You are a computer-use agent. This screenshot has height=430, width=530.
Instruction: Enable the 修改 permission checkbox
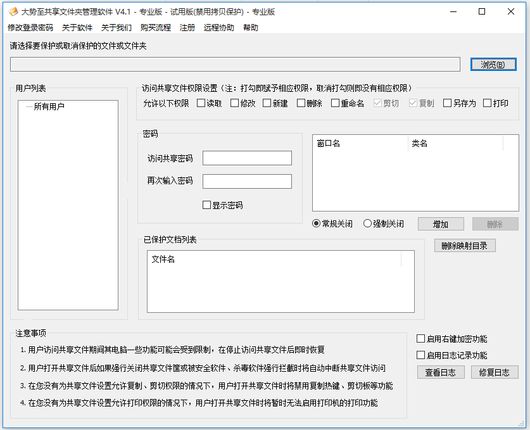pyautogui.click(x=235, y=103)
